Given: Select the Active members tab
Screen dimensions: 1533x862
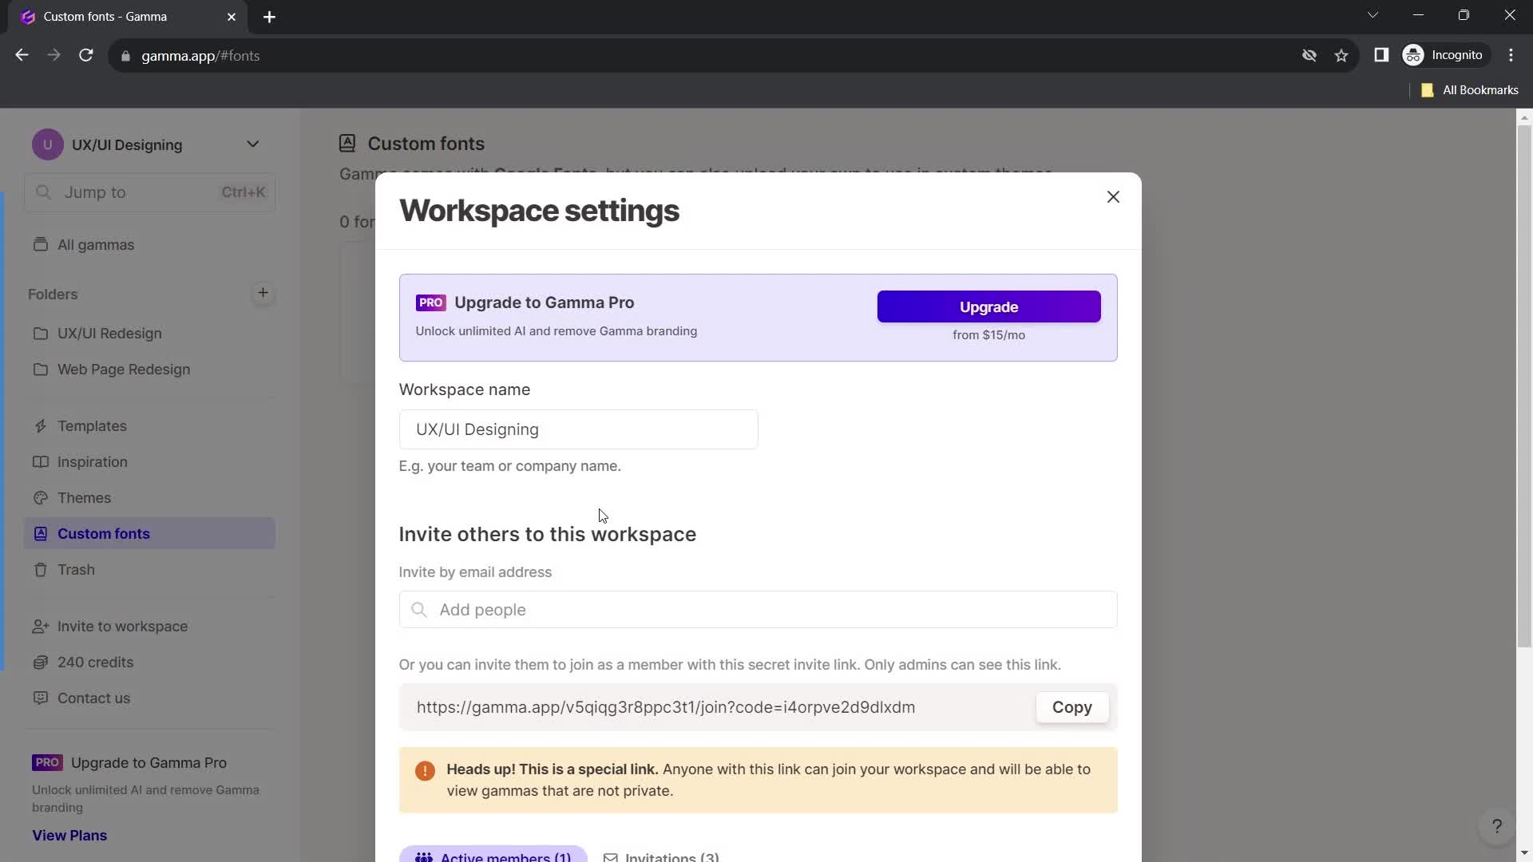Looking at the screenshot, I should click(x=495, y=855).
